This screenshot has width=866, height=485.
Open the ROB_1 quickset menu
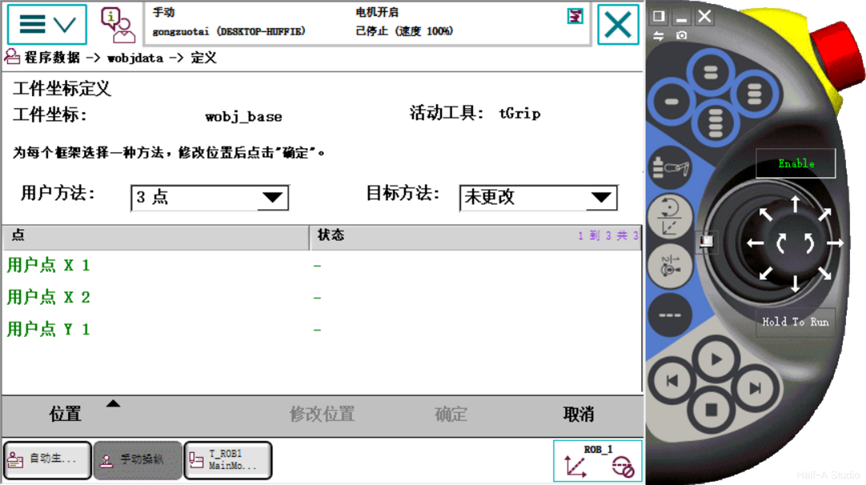pyautogui.click(x=597, y=461)
